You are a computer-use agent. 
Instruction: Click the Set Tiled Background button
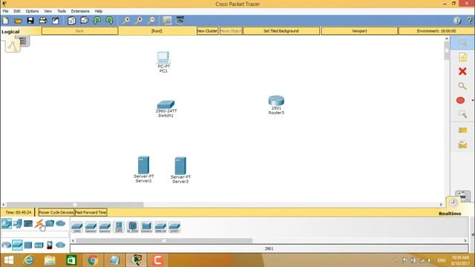pyautogui.click(x=281, y=31)
